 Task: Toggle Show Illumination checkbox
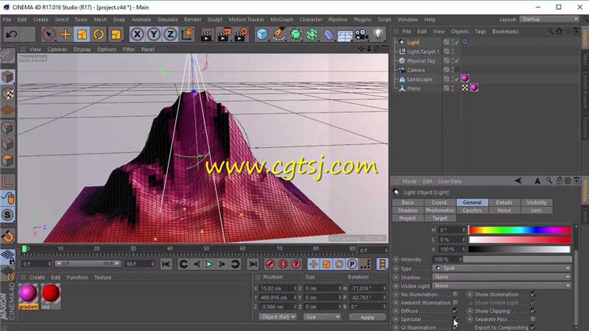click(533, 294)
